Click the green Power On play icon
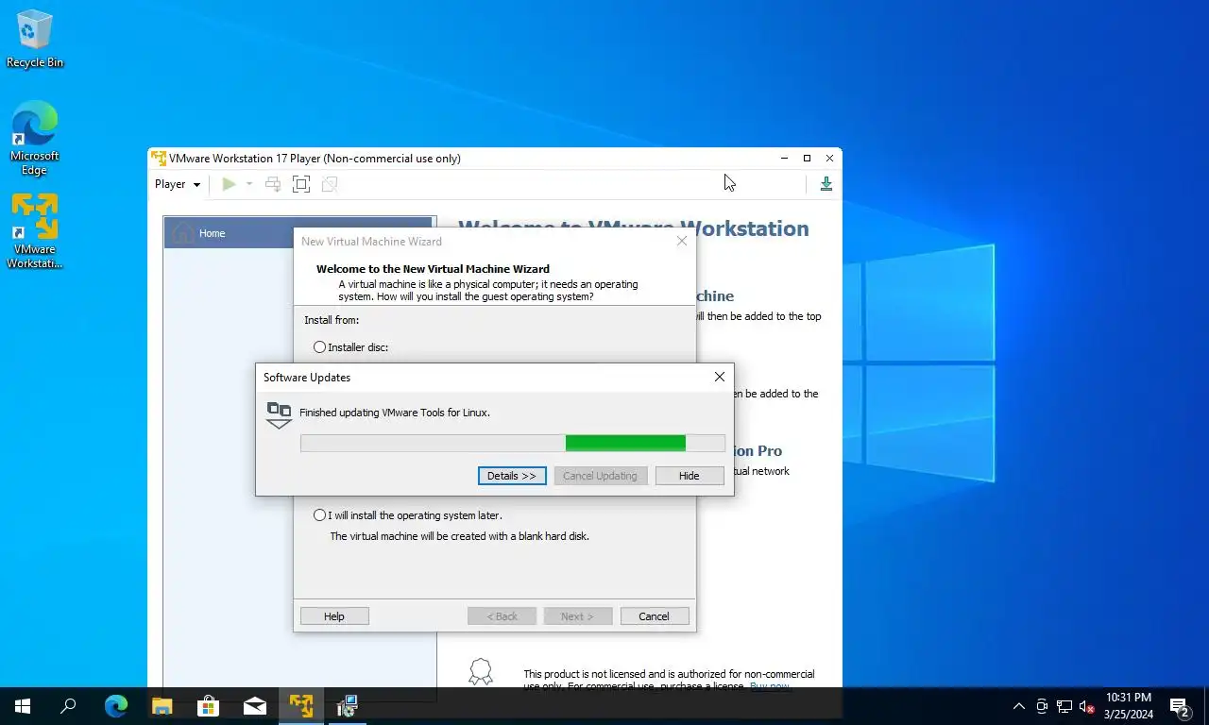Image resolution: width=1209 pixels, height=725 pixels. pos(229,184)
